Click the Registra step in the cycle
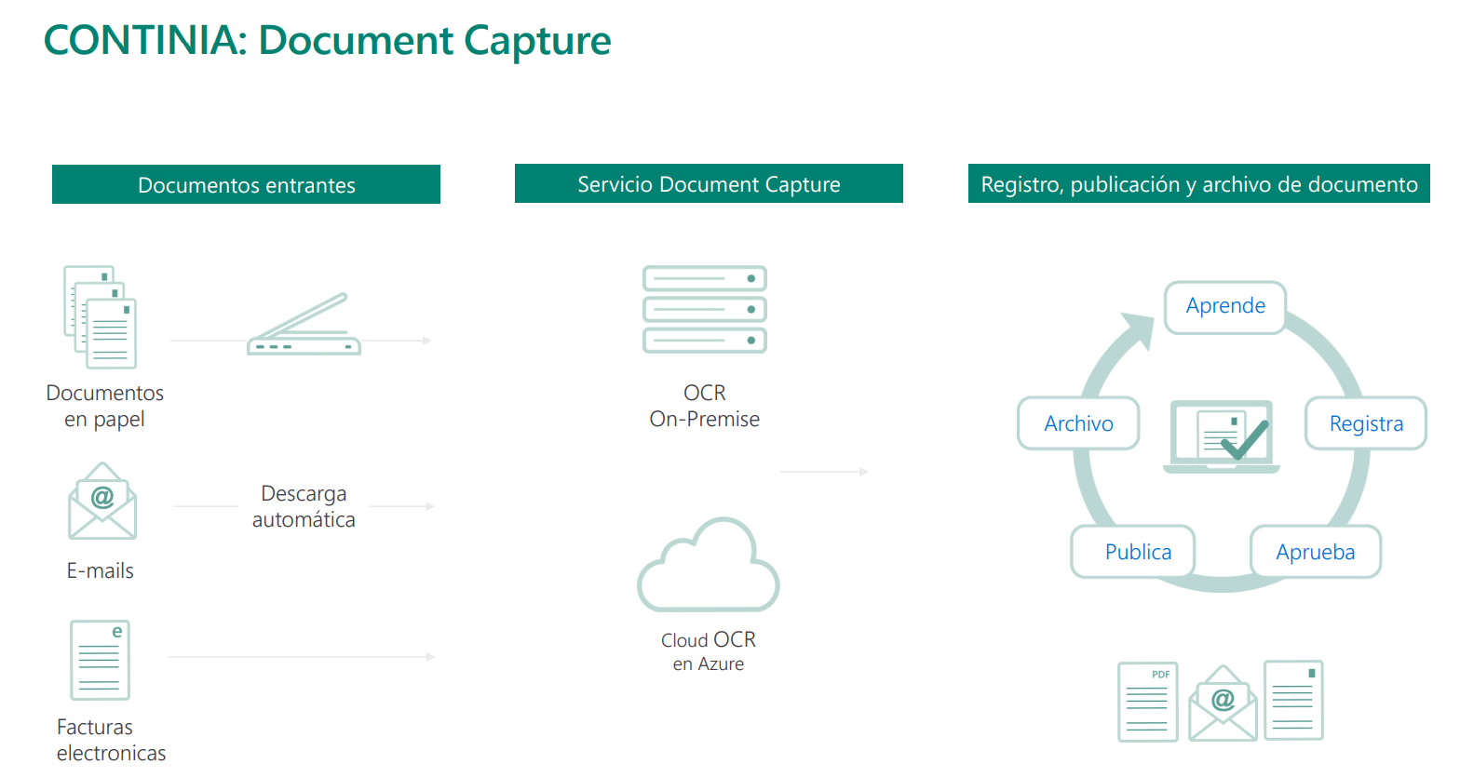This screenshot has width=1460, height=777. [x=1366, y=423]
